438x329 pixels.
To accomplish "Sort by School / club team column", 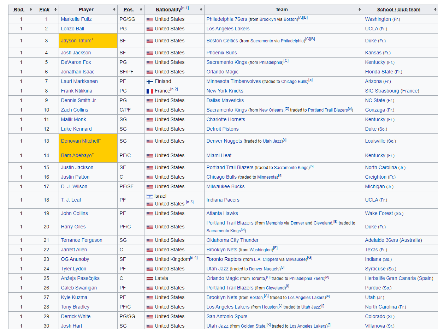I will [435, 10].
